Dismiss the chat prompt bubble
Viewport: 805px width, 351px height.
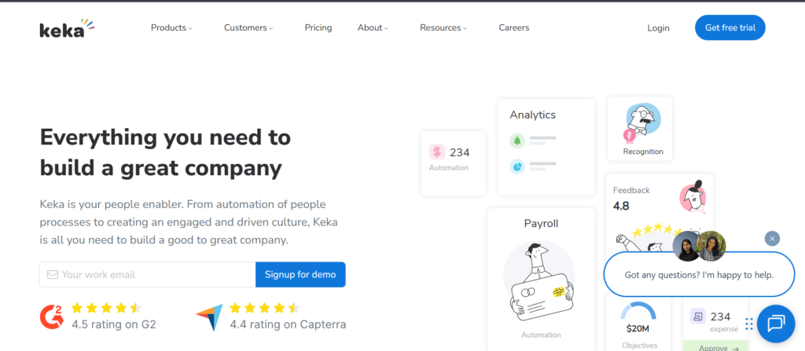coord(772,239)
